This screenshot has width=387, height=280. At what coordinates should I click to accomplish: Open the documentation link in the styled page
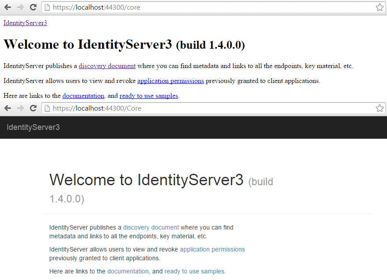pyautogui.click(x=128, y=271)
